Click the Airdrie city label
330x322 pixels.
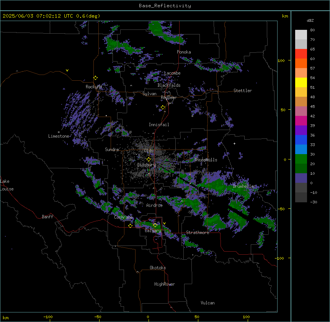(x=155, y=205)
